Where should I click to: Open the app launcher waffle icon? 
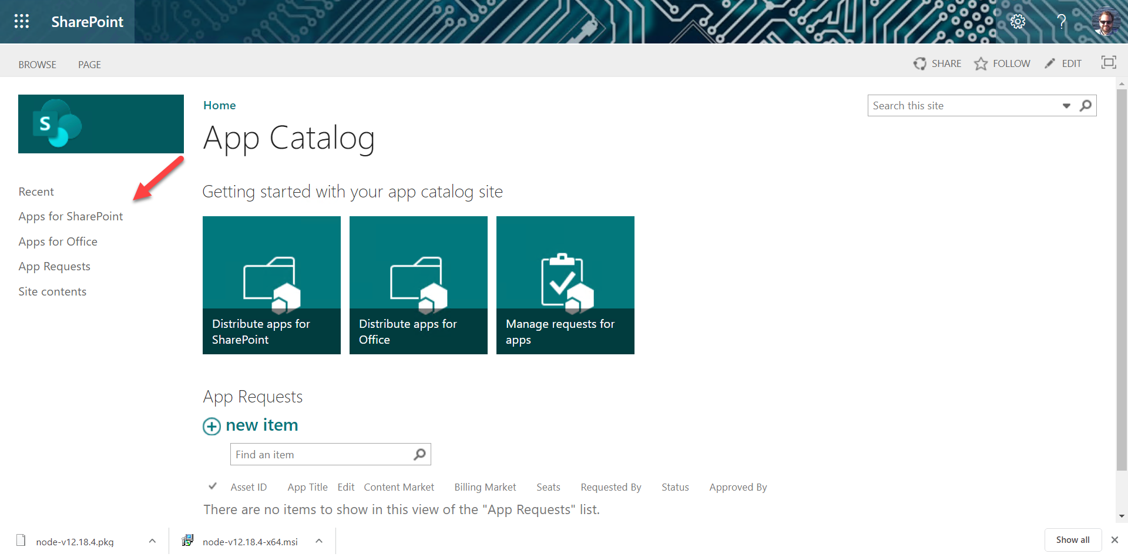(x=22, y=22)
